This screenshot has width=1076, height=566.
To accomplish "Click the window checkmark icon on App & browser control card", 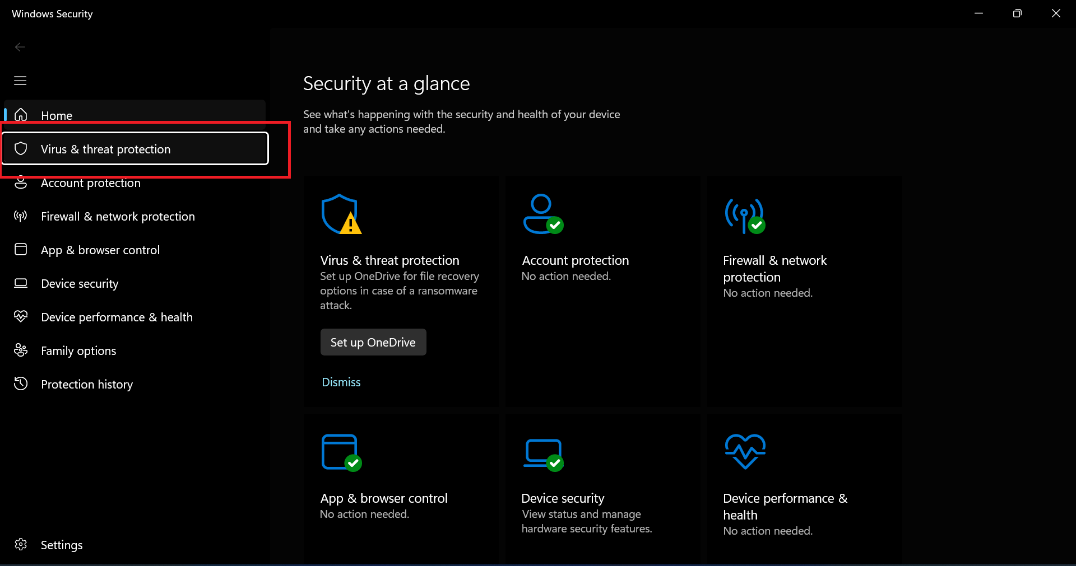I will (x=341, y=452).
